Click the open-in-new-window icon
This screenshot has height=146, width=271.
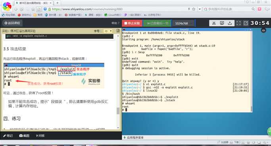pyautogui.click(x=246, y=23)
